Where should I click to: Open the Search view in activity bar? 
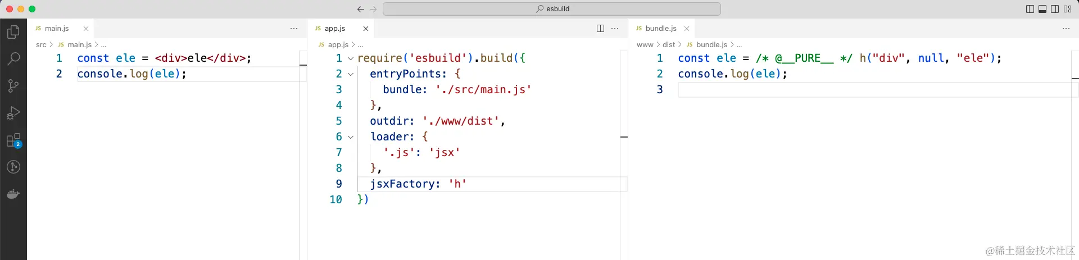13,58
